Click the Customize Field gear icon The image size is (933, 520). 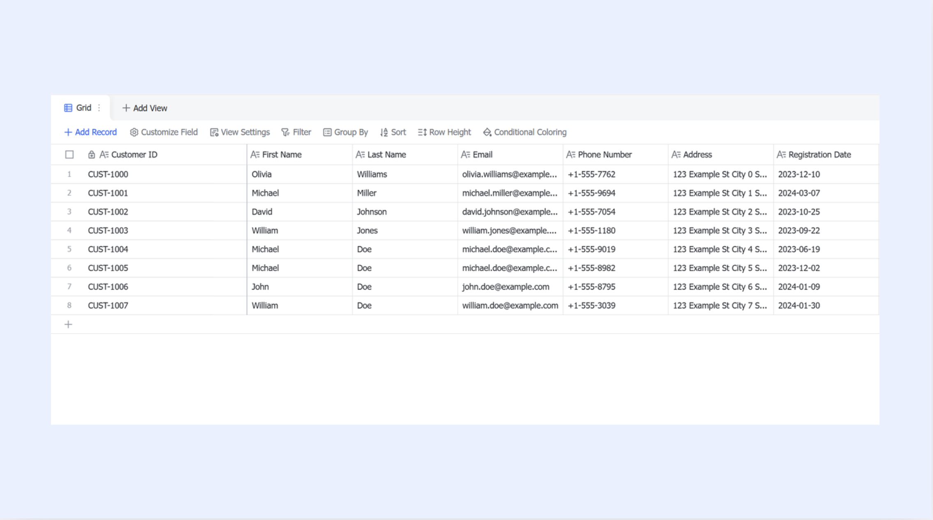point(134,132)
